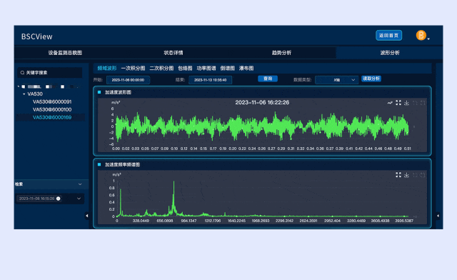457x280 pixels.
Task: Download the acceleration waveform chart image
Action: click(x=406, y=103)
